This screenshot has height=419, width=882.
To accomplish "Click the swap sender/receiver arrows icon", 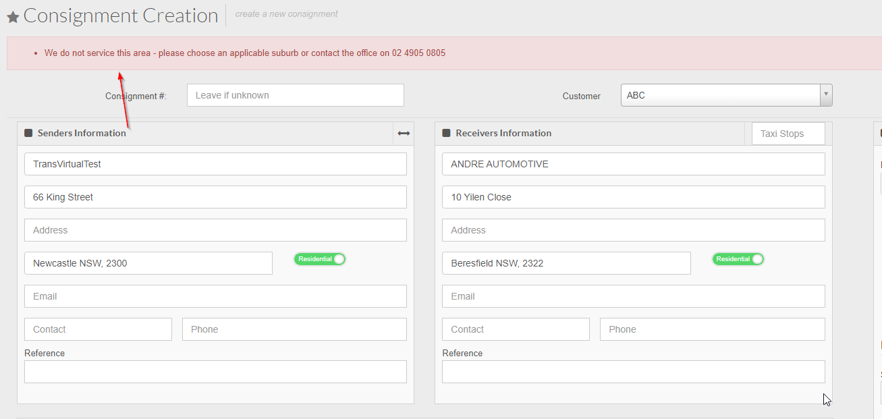I will click(x=404, y=134).
